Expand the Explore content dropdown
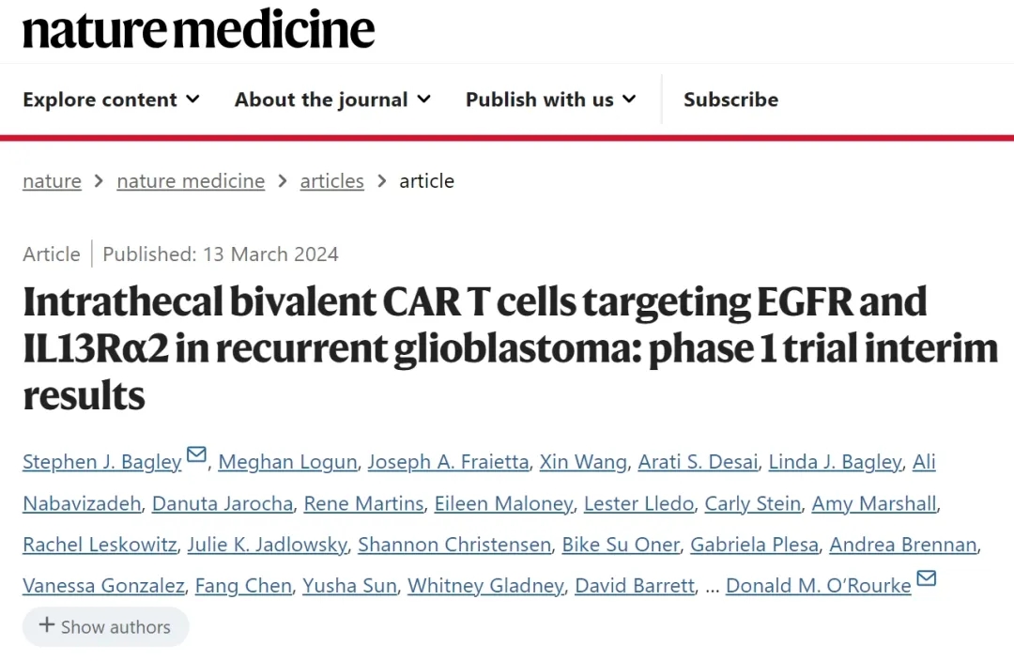Screen dimensions: 1014x661 [x=111, y=100]
